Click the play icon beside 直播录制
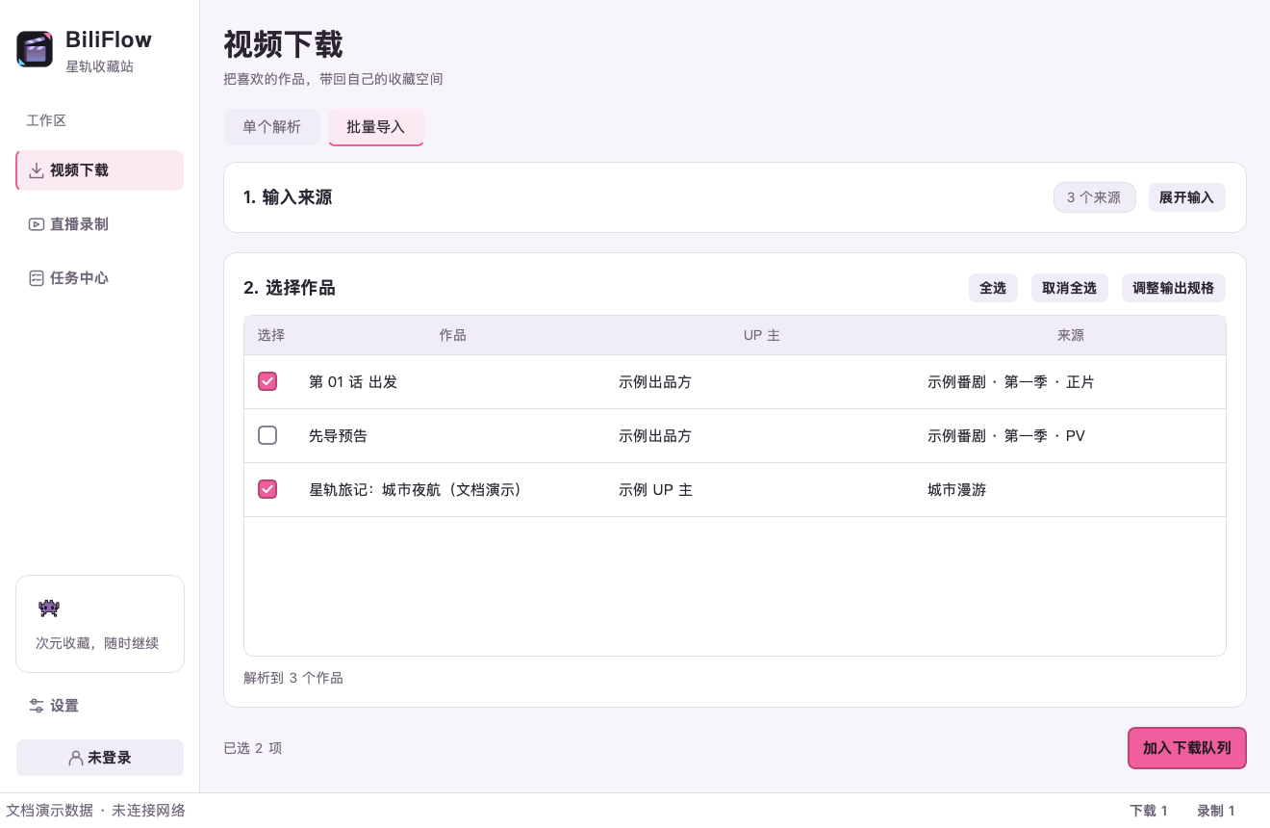Viewport: 1270px width, 828px height. 37,224
